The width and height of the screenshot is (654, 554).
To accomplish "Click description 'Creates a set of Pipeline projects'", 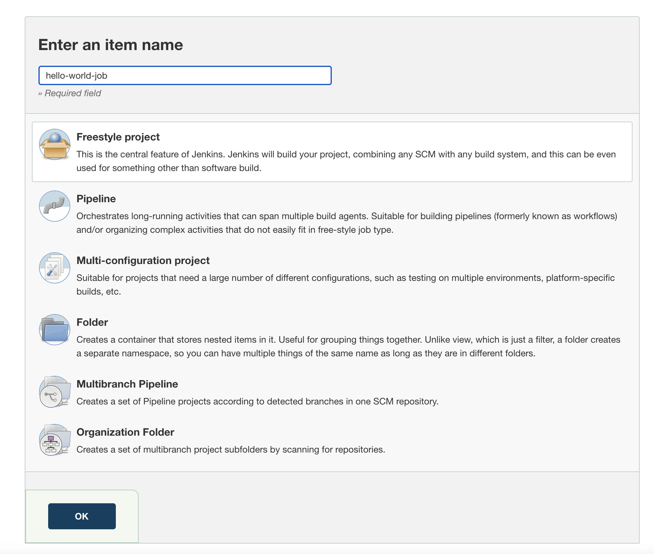I will (x=257, y=401).
